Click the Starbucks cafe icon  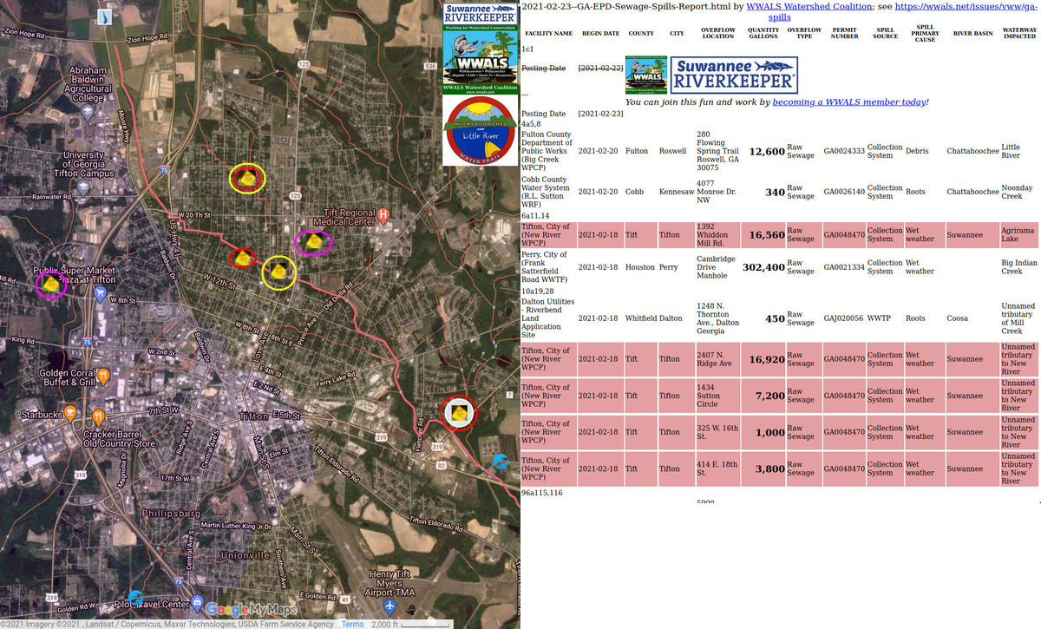pos(71,413)
